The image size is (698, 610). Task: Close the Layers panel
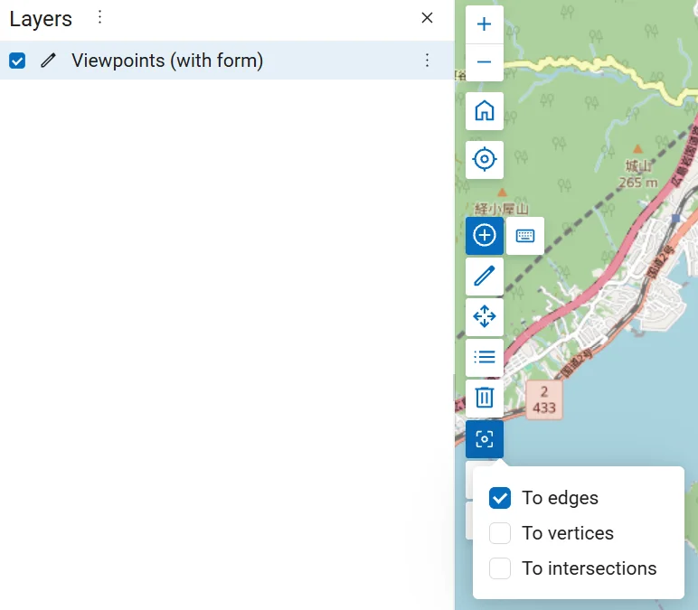[427, 18]
